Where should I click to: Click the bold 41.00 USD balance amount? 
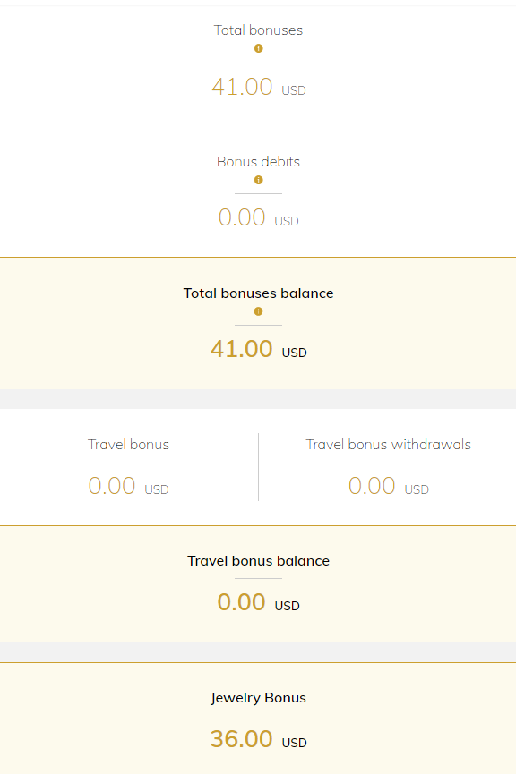(259, 350)
